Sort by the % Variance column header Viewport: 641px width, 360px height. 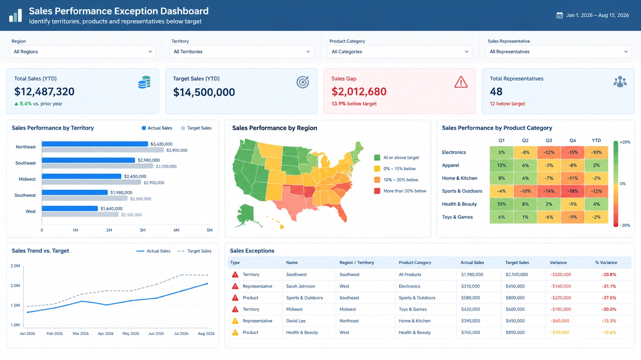coord(606,263)
